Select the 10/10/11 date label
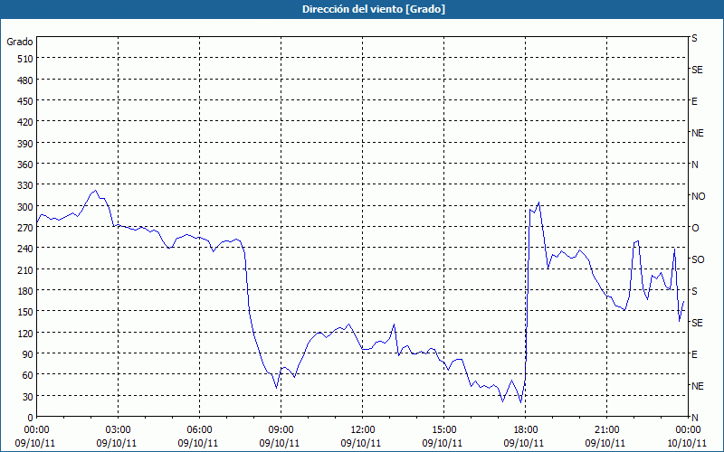Viewport: 724px width, 452px height. coord(687,443)
